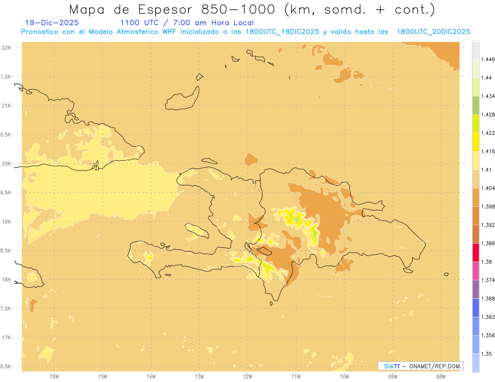
Task: Click the latitude label "22N"
Action: 7,47
